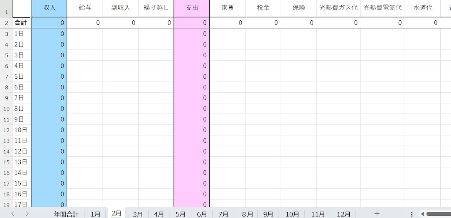Click the 水道代 header cell
This screenshot has width=451, height=218.
423,8
